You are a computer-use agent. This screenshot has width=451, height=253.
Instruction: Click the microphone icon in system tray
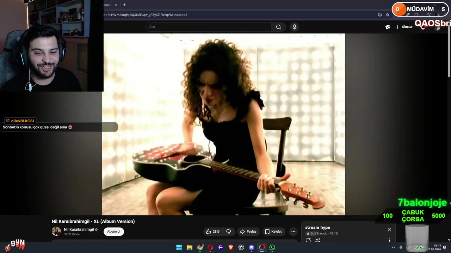tap(401, 247)
